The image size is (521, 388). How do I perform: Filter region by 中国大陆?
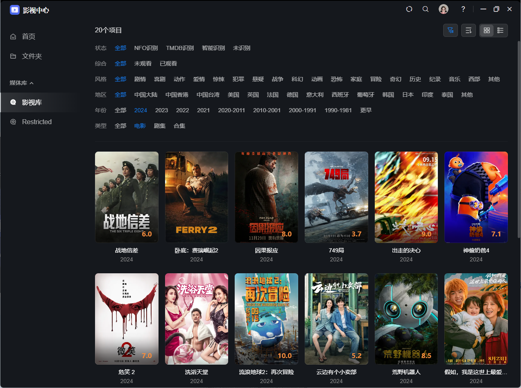146,95
